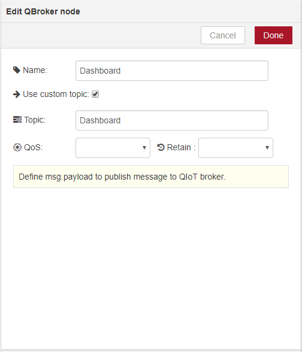This screenshot has height=352, width=302.
Task: Focus the Name input field
Action: 172,71
